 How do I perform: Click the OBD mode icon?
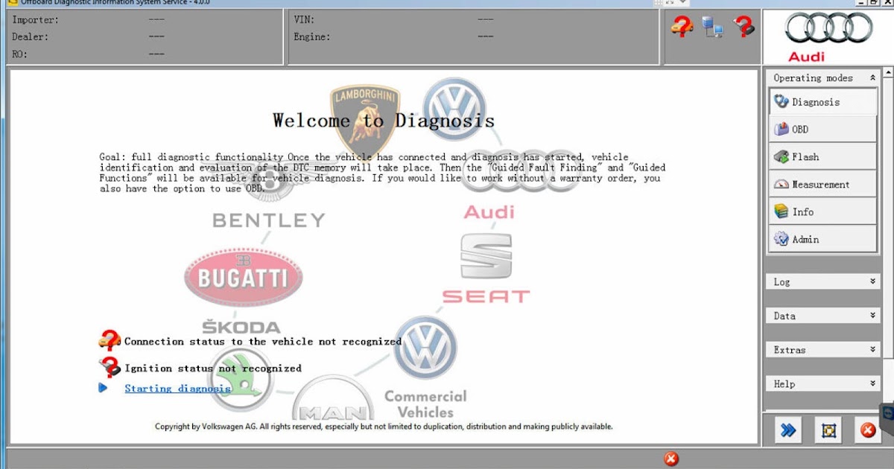(781, 130)
